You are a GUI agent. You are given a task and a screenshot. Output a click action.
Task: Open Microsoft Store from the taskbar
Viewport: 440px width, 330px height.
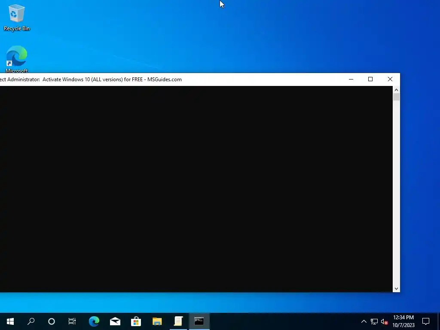tap(136, 321)
